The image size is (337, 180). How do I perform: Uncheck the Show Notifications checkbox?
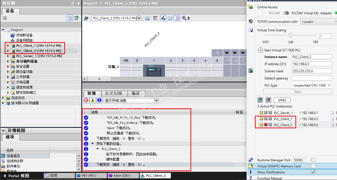click(x=313, y=172)
